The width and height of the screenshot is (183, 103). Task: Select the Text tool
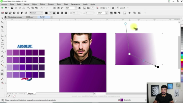[2, 56]
